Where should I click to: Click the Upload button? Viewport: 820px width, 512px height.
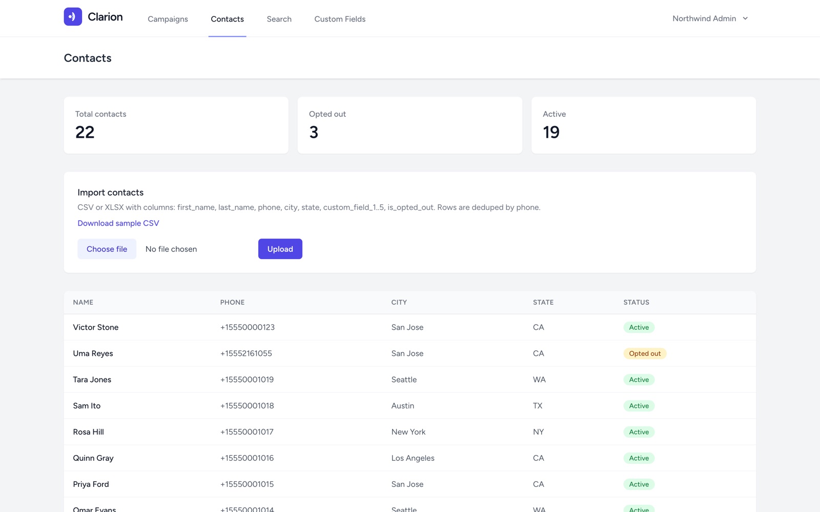click(280, 249)
